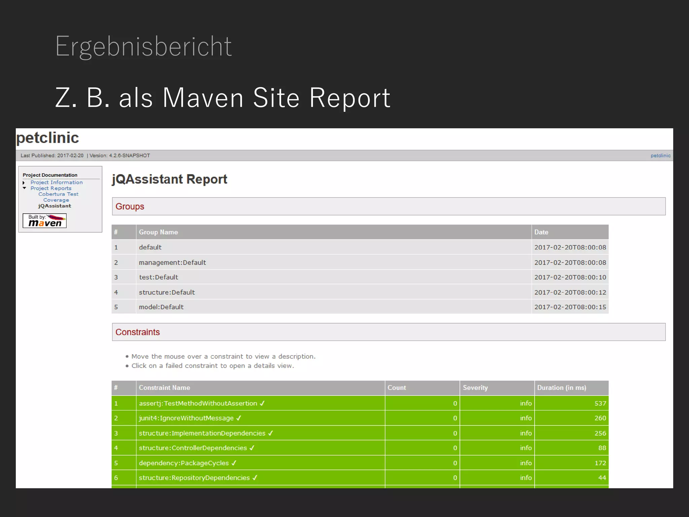This screenshot has height=517, width=689.
Task: Select the test:Default group row
Action: [x=360, y=277]
